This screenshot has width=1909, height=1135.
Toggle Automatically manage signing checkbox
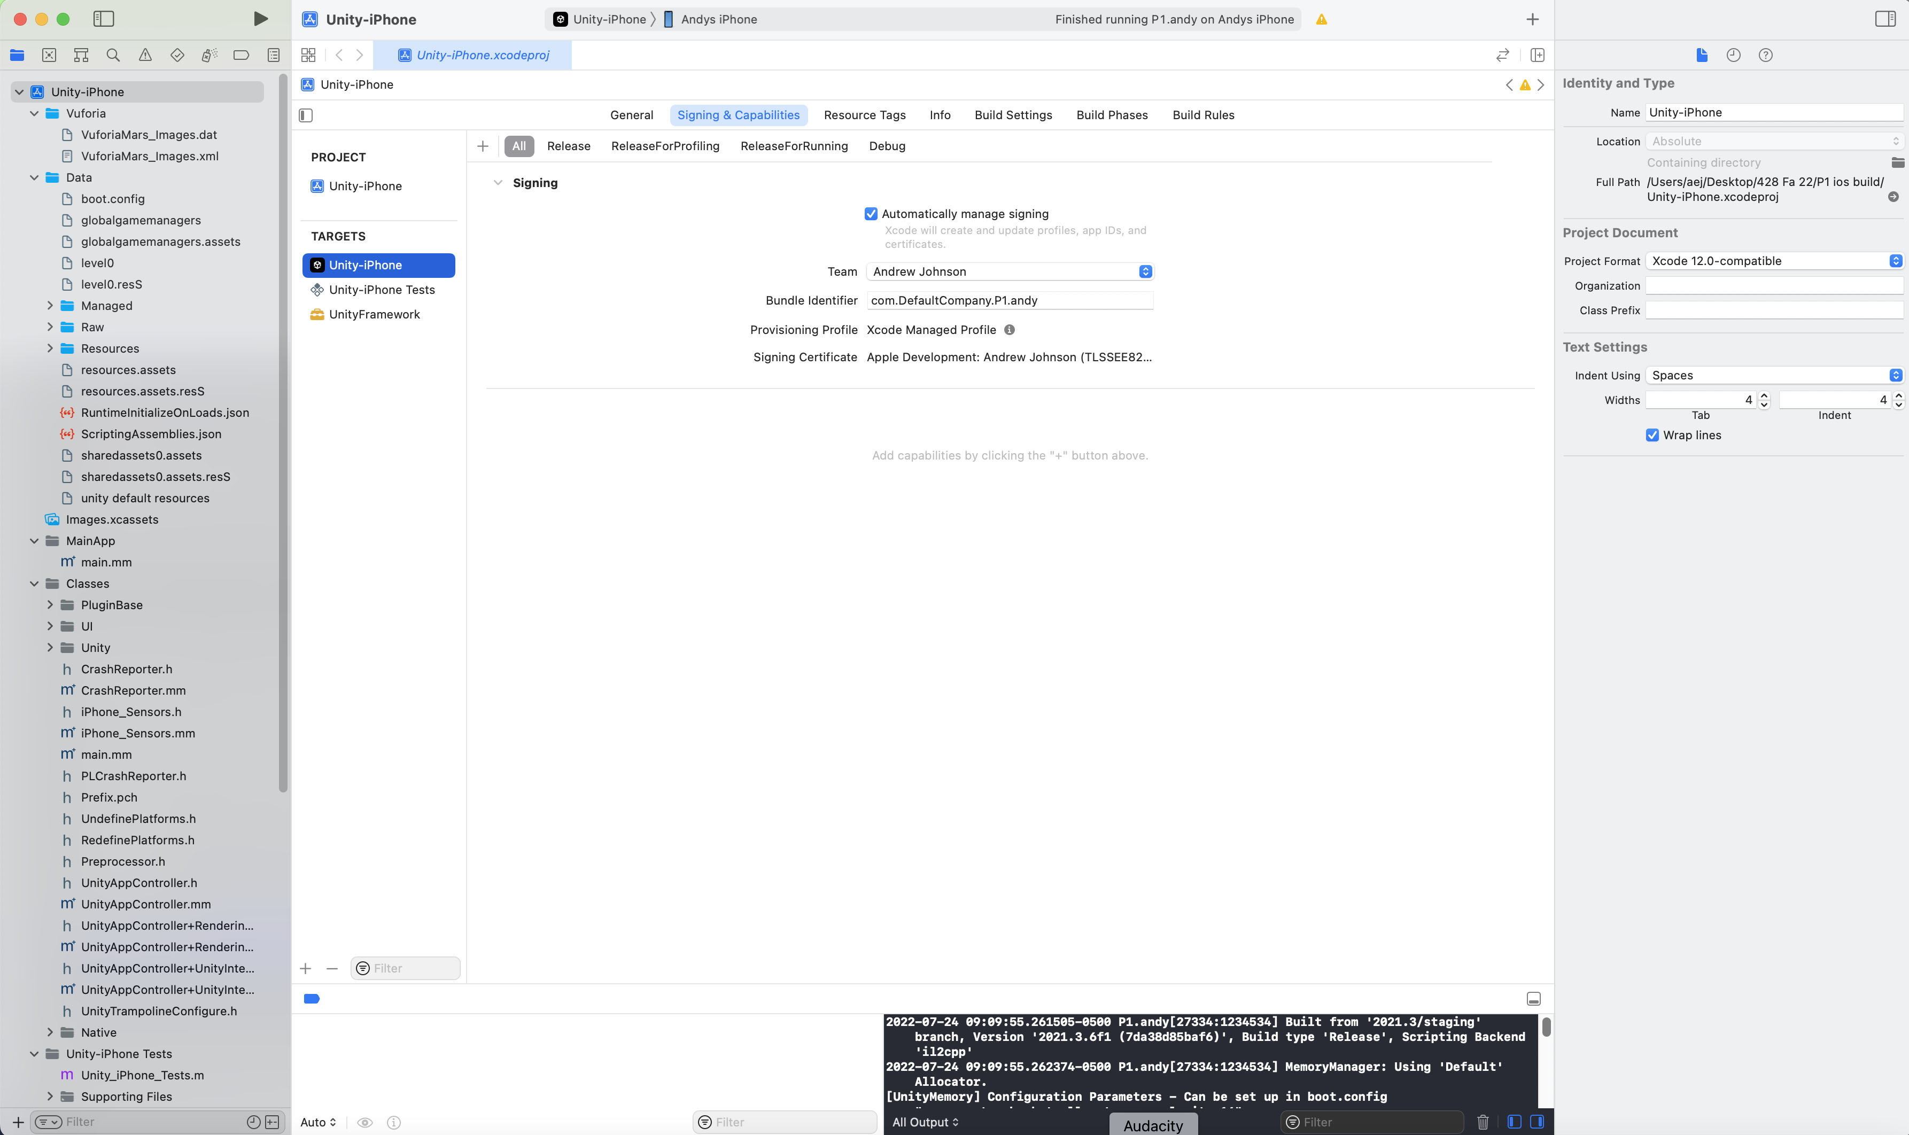point(871,214)
